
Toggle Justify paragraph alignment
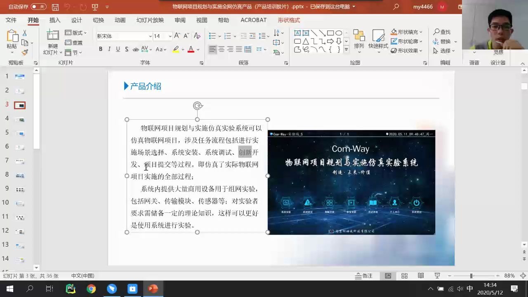tap(239, 49)
